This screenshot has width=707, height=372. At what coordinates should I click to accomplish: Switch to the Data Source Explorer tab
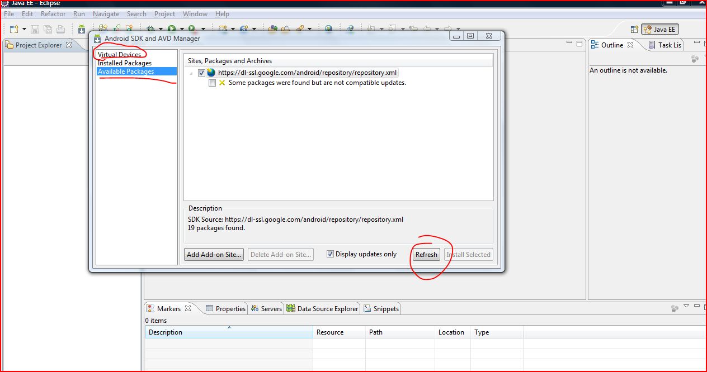[322, 308]
